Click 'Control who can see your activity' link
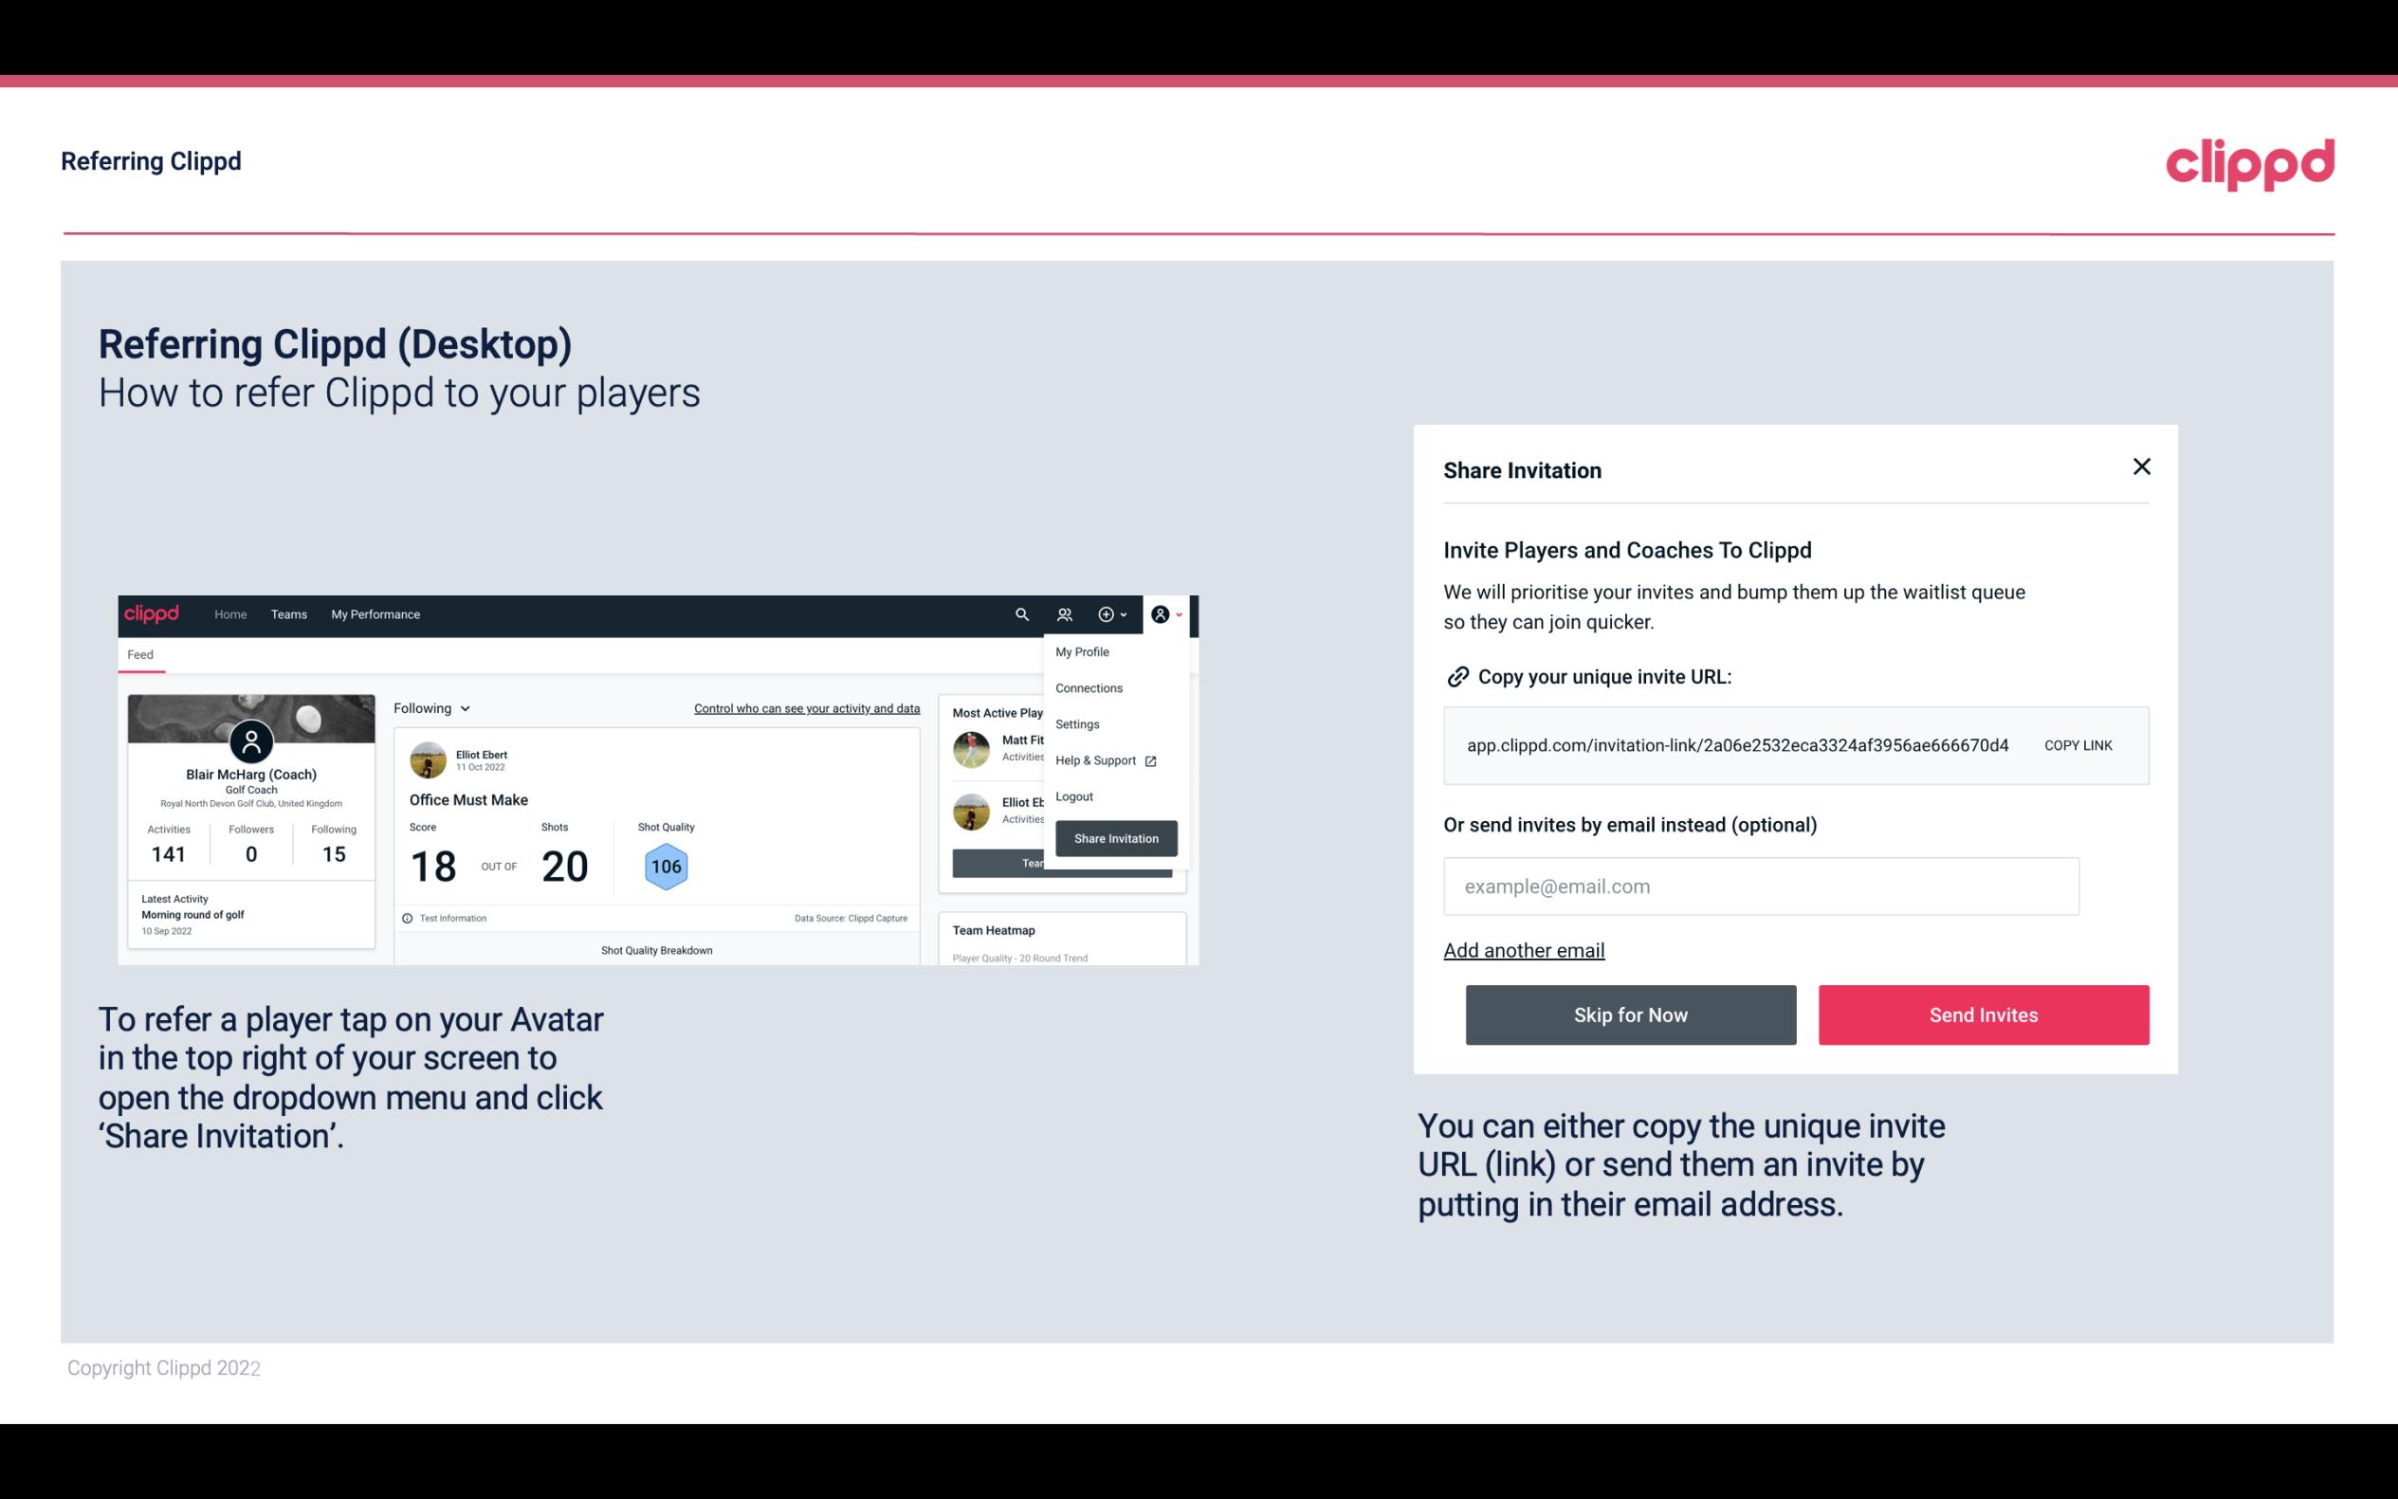The image size is (2398, 1499). click(x=806, y=708)
